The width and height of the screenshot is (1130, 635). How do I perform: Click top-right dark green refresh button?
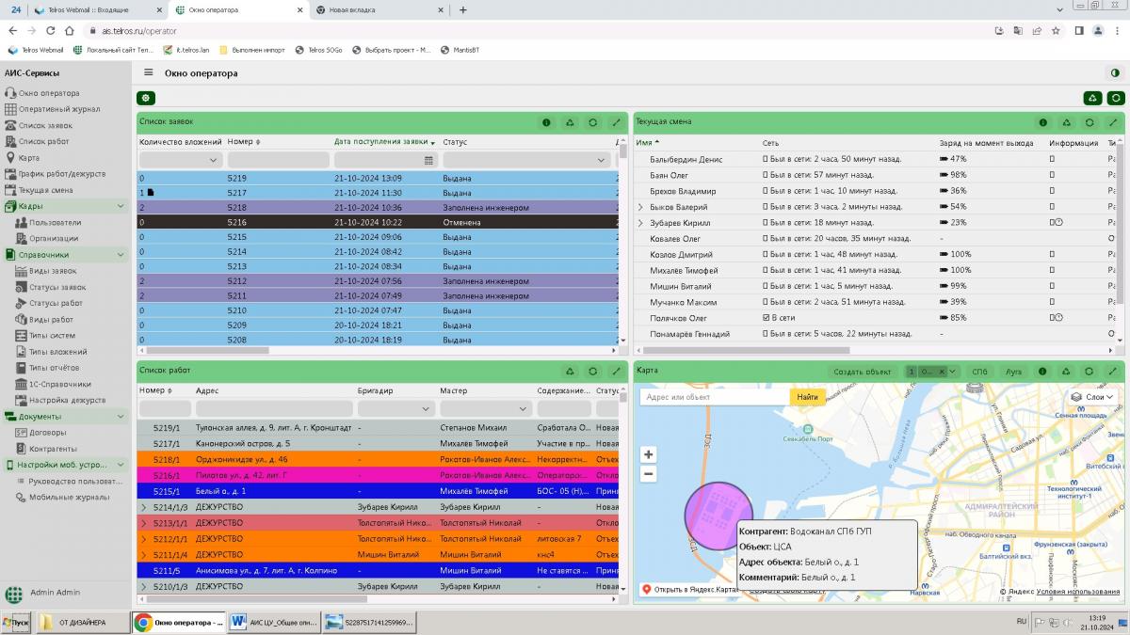coord(1115,98)
